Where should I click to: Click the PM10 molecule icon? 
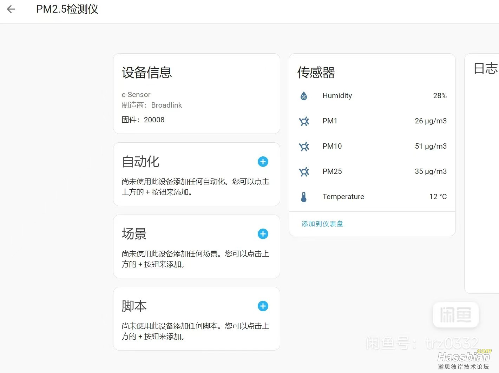[304, 147]
